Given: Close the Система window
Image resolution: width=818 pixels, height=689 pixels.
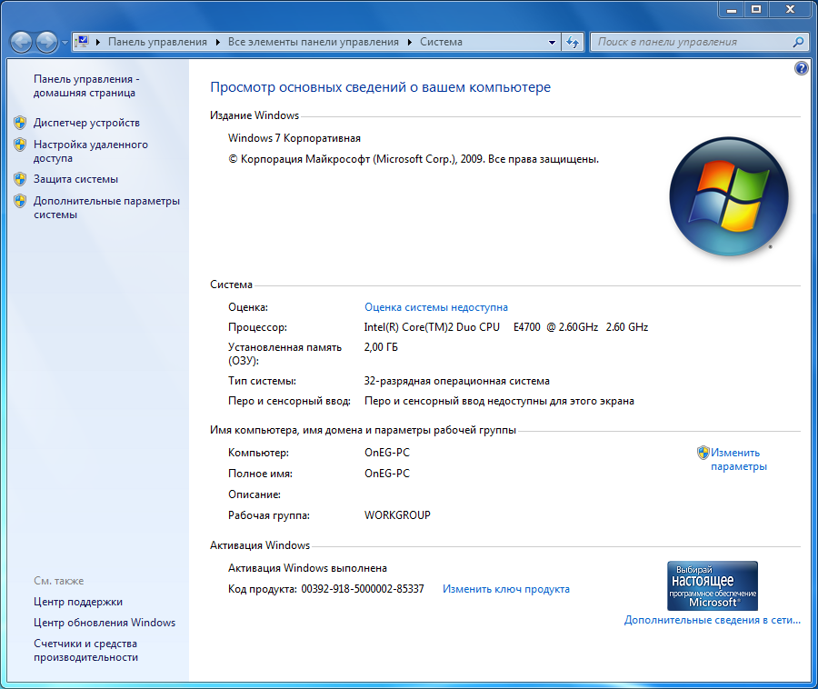Looking at the screenshot, I should pyautogui.click(x=790, y=10).
